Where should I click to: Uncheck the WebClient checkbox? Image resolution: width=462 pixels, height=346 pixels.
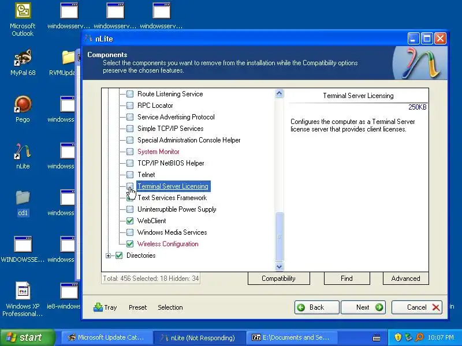pyautogui.click(x=130, y=221)
